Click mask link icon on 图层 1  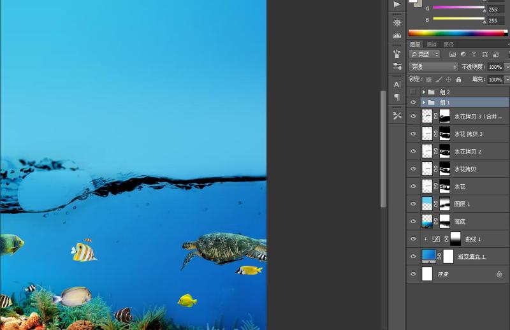436,204
